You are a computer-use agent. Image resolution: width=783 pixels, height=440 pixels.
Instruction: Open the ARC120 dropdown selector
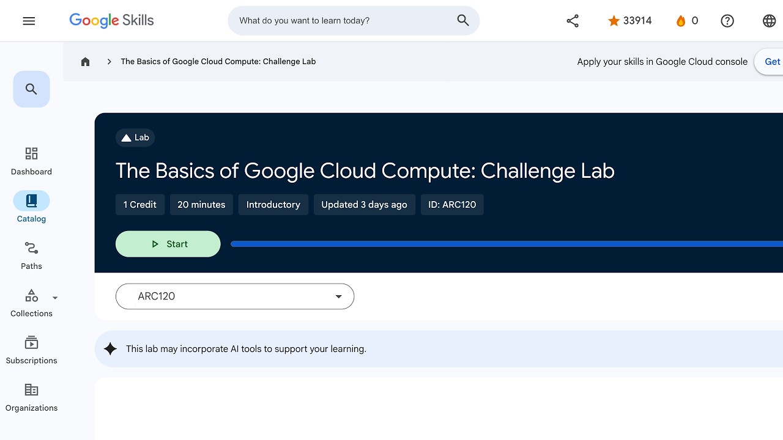(235, 296)
